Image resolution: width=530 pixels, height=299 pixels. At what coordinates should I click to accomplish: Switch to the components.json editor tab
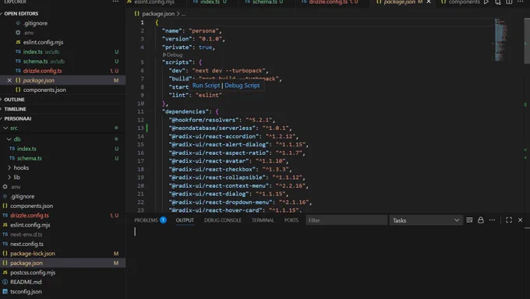(x=464, y=2)
